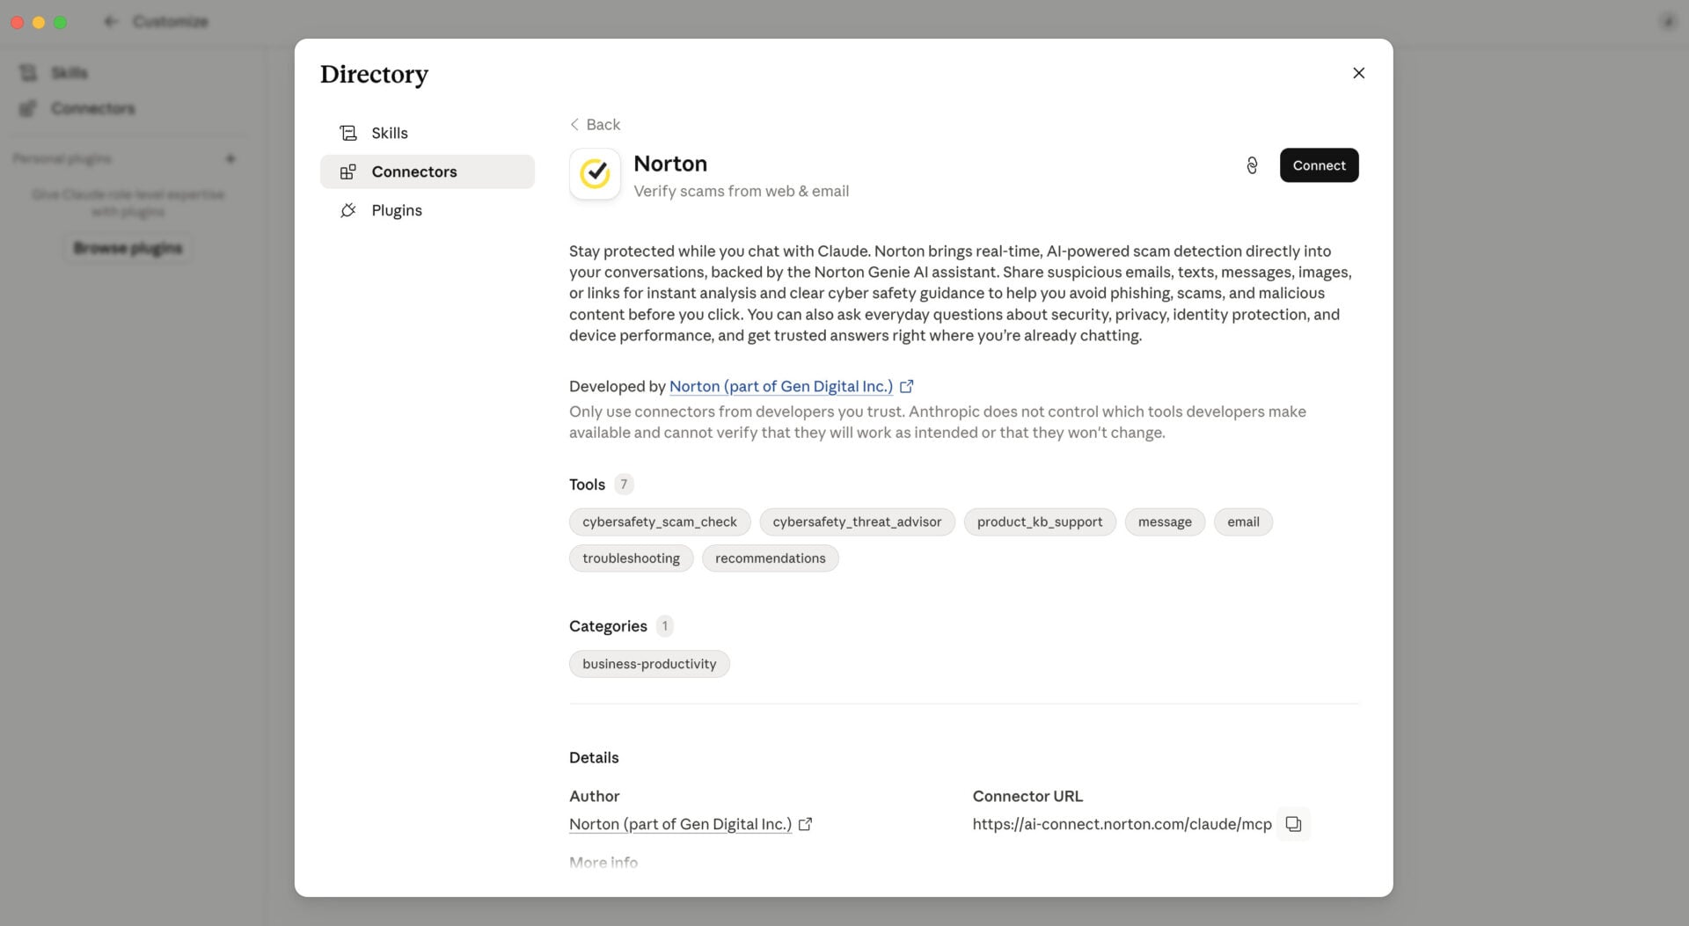
Task: Open external link icon next to developer name
Action: click(x=907, y=386)
